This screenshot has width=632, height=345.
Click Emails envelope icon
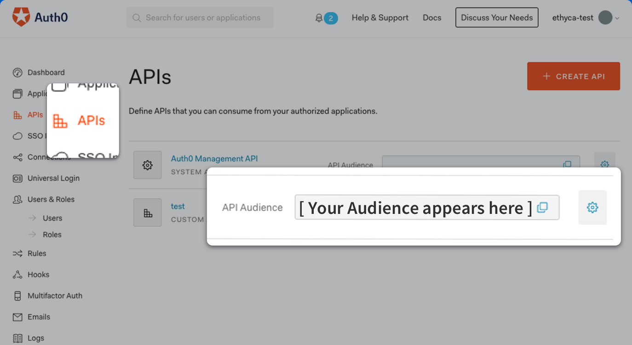(x=17, y=317)
